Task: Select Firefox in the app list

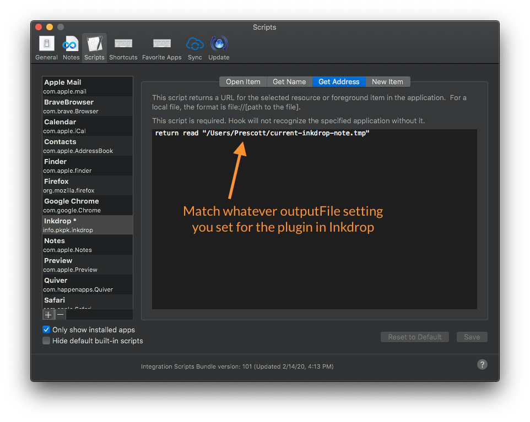Action: pos(88,185)
